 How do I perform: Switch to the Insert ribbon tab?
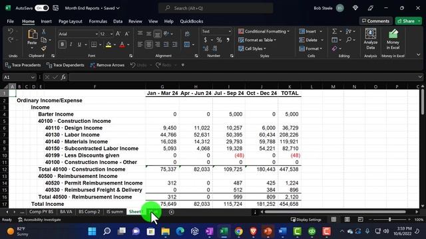click(46, 21)
